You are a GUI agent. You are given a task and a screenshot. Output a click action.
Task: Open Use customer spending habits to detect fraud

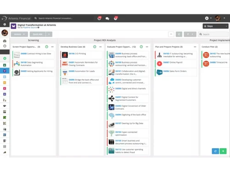pos(128,151)
